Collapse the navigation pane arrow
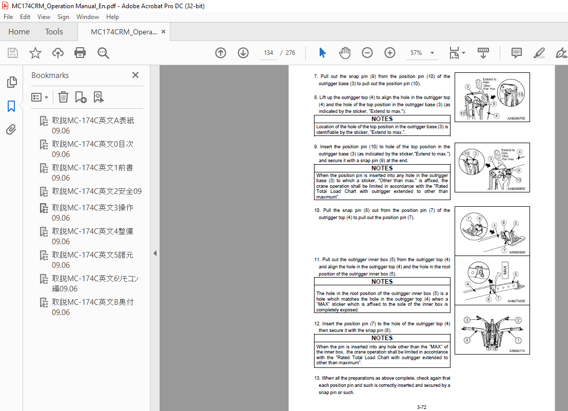 (x=155, y=253)
